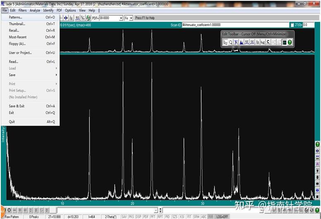Open the Analyze menu
This screenshot has width=321, height=219.
(35, 10)
